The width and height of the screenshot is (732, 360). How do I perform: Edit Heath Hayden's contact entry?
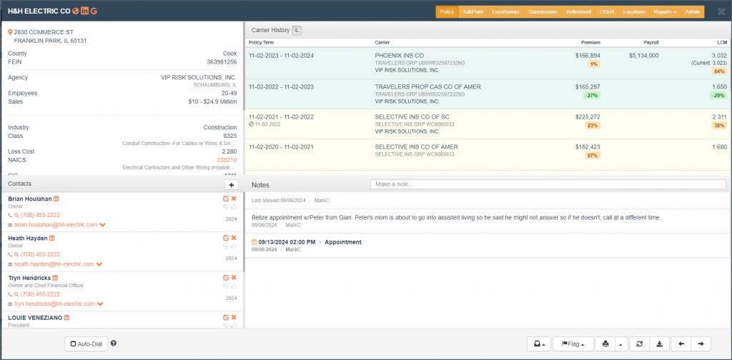pyautogui.click(x=226, y=237)
